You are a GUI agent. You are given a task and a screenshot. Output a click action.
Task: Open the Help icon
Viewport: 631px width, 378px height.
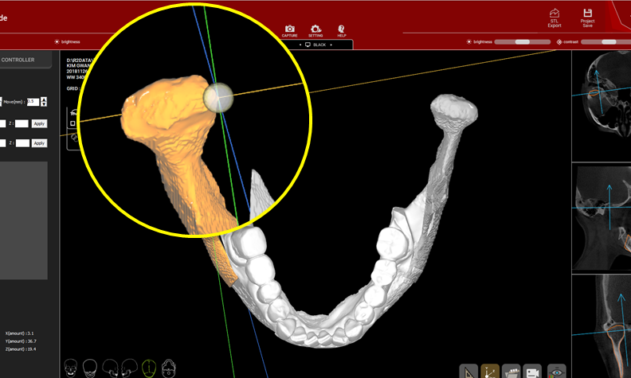[342, 29]
